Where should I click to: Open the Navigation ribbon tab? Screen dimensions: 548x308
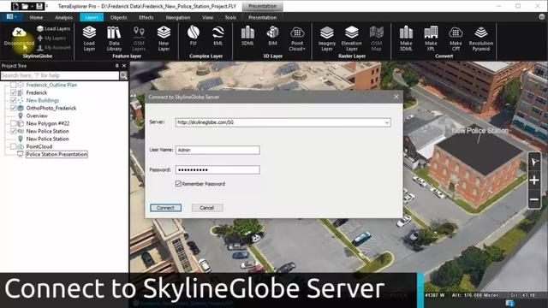coord(178,17)
